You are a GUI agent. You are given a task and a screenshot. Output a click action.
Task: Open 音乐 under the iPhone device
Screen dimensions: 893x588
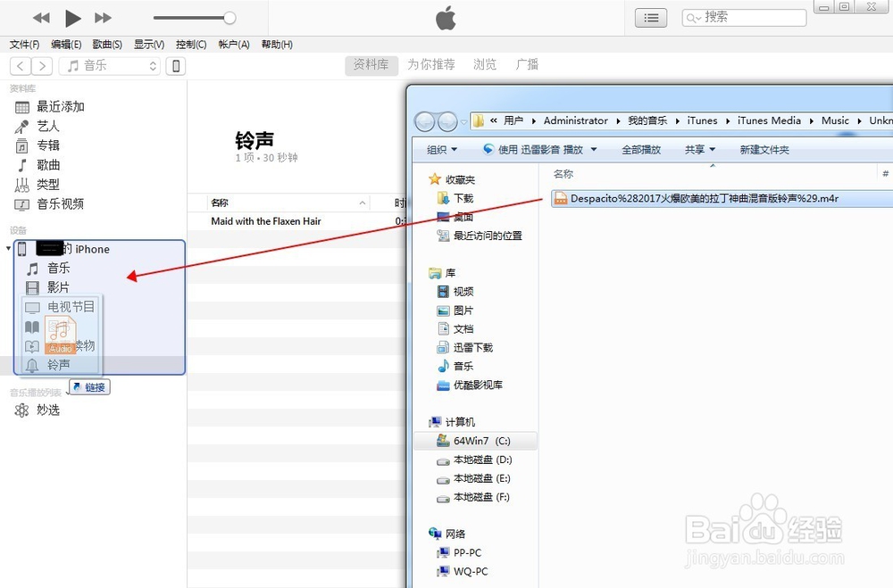tap(59, 268)
